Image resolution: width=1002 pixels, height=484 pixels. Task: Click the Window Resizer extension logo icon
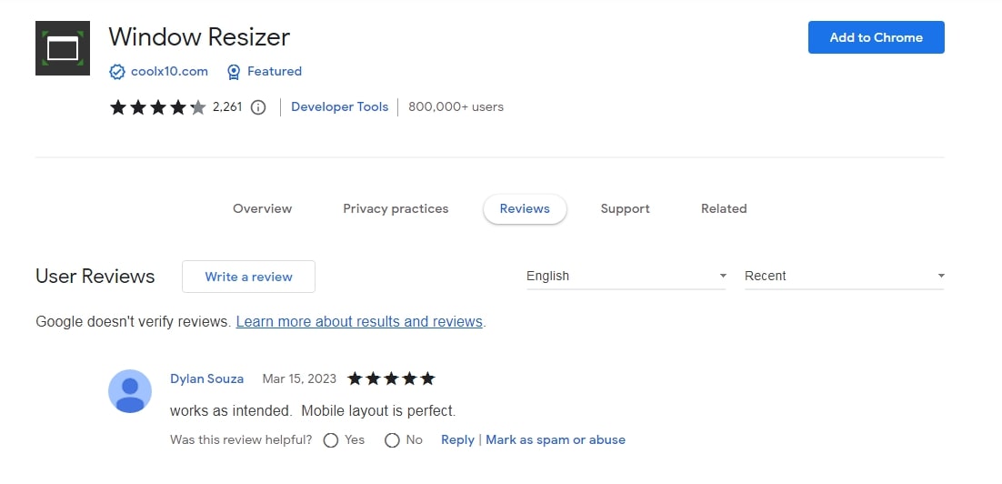[x=63, y=48]
